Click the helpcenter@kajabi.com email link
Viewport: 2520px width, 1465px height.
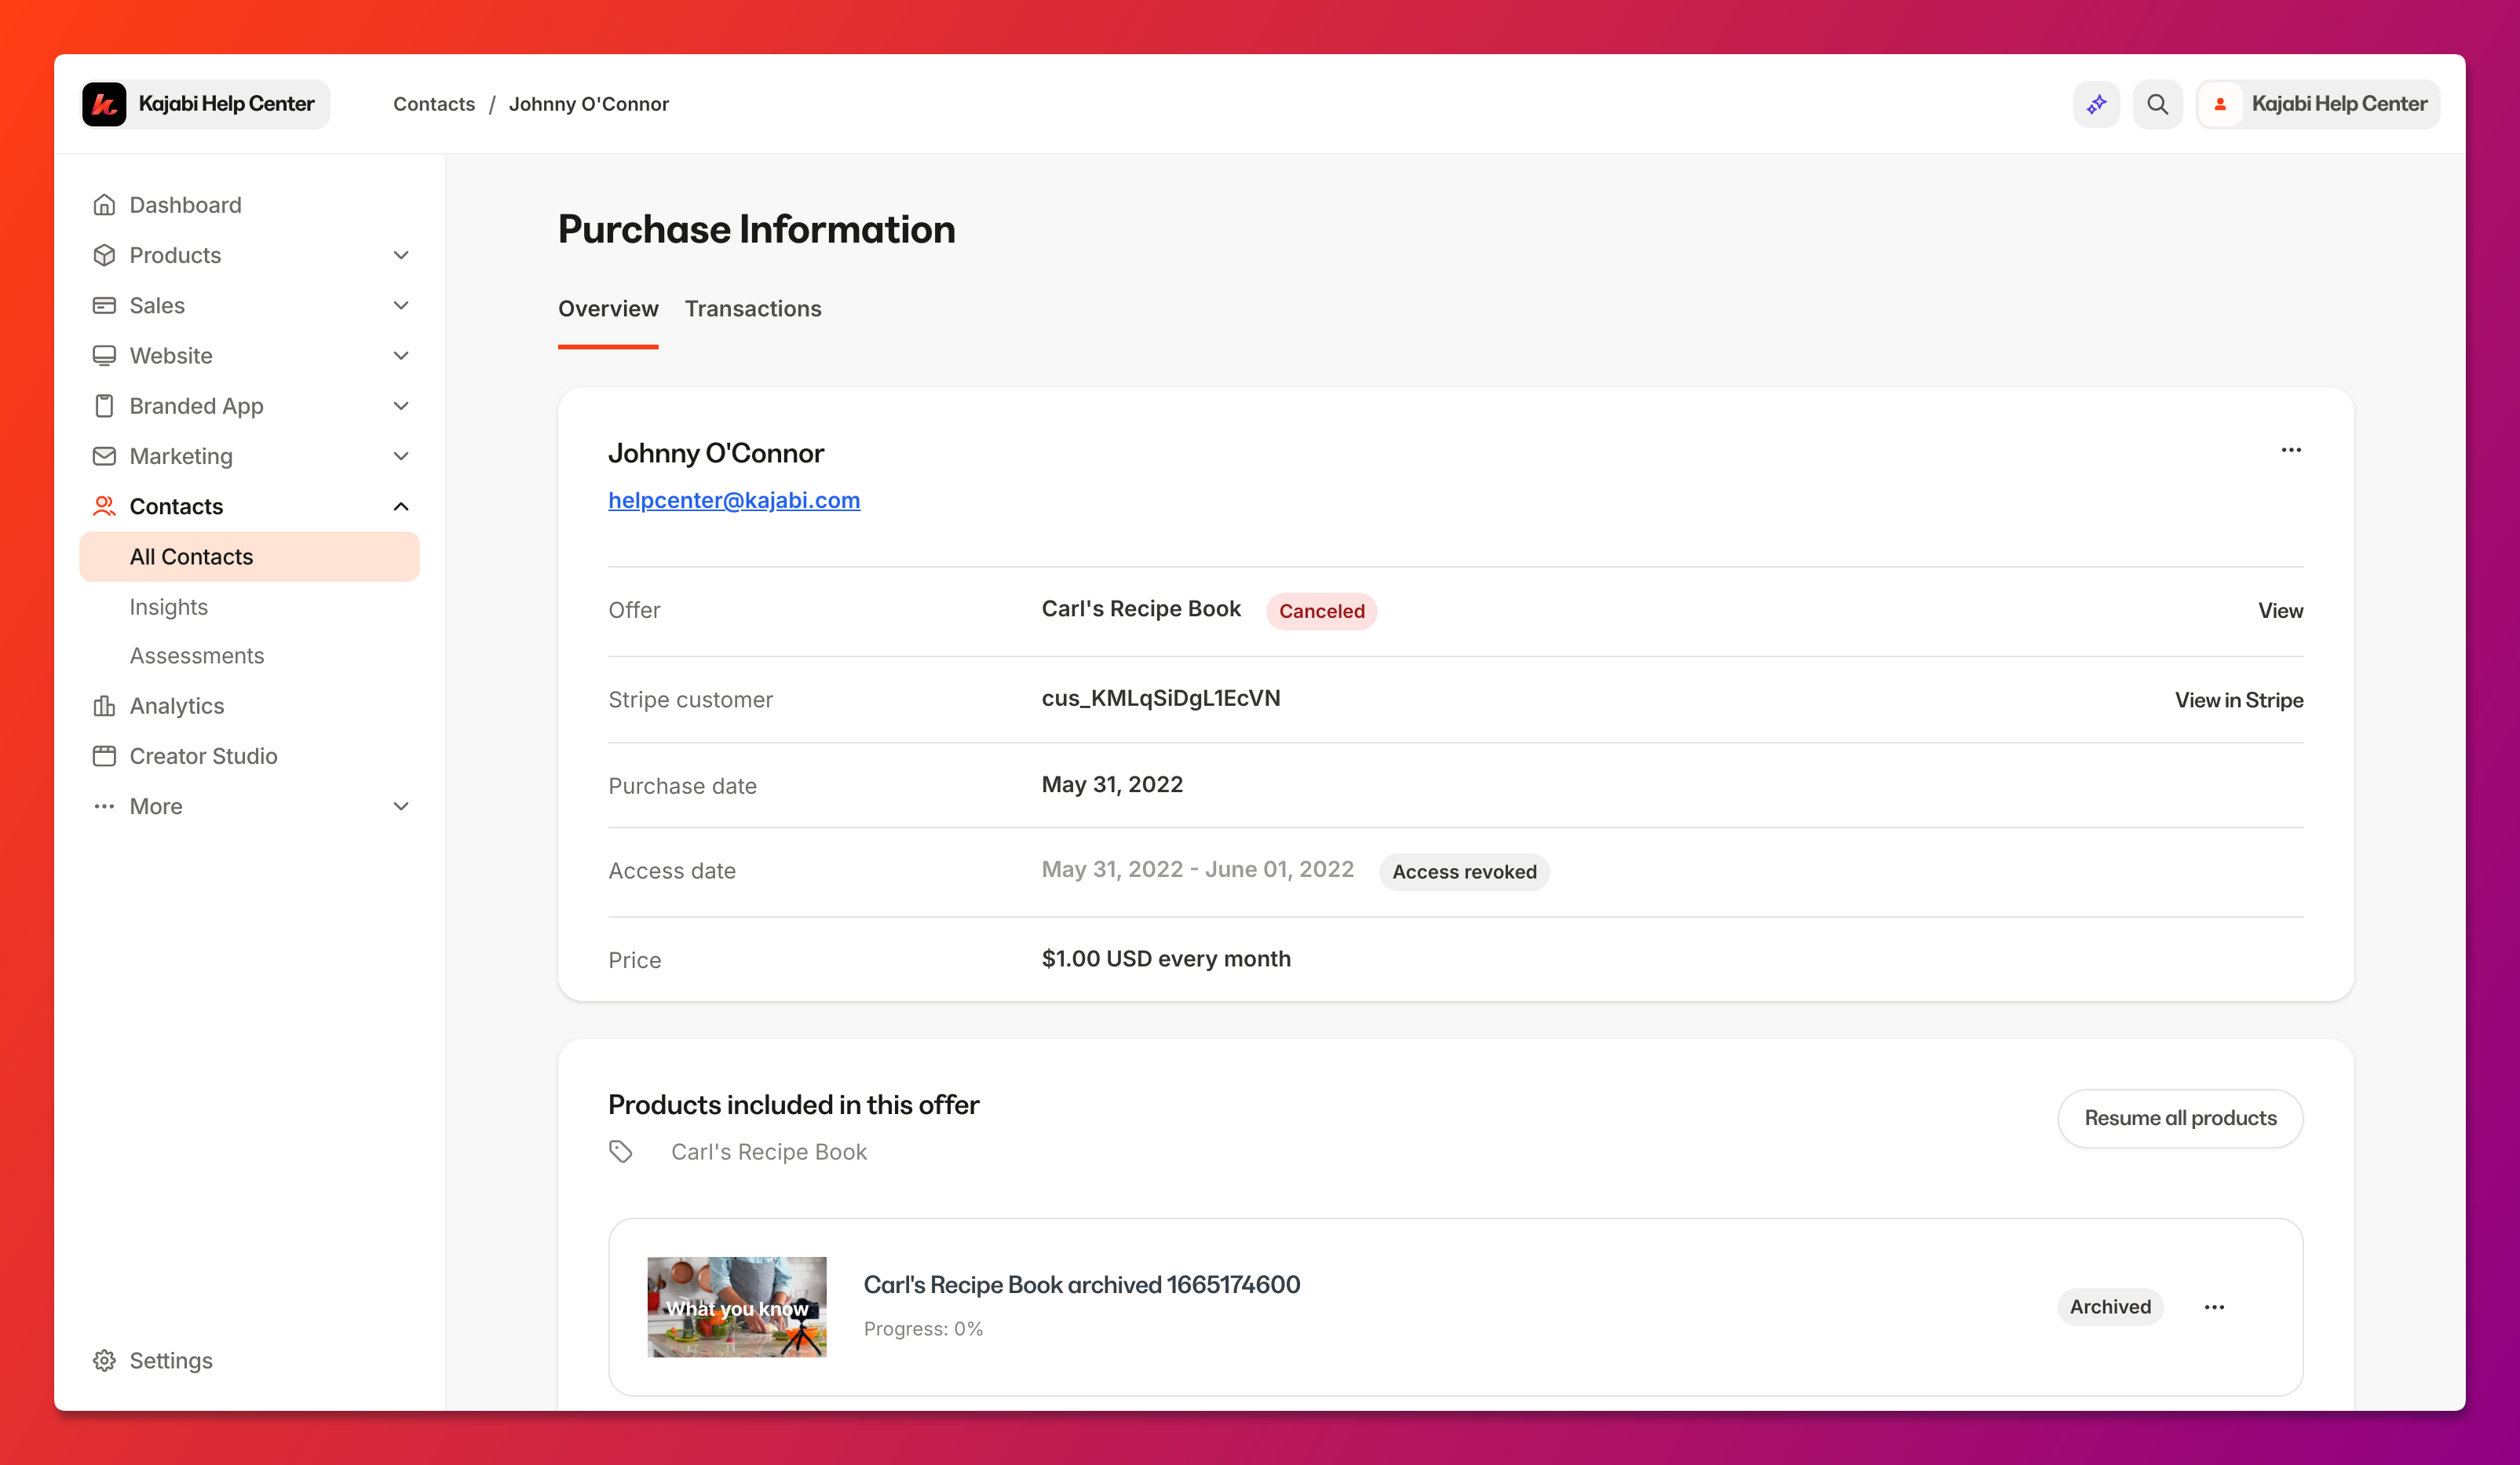click(734, 500)
